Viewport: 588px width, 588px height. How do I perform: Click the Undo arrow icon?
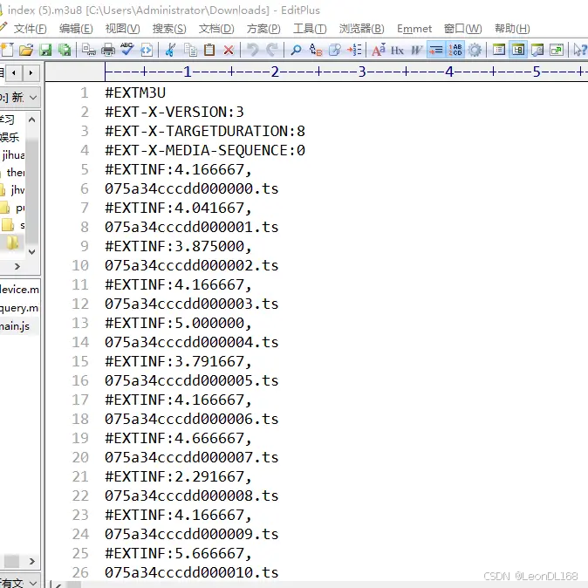253,50
